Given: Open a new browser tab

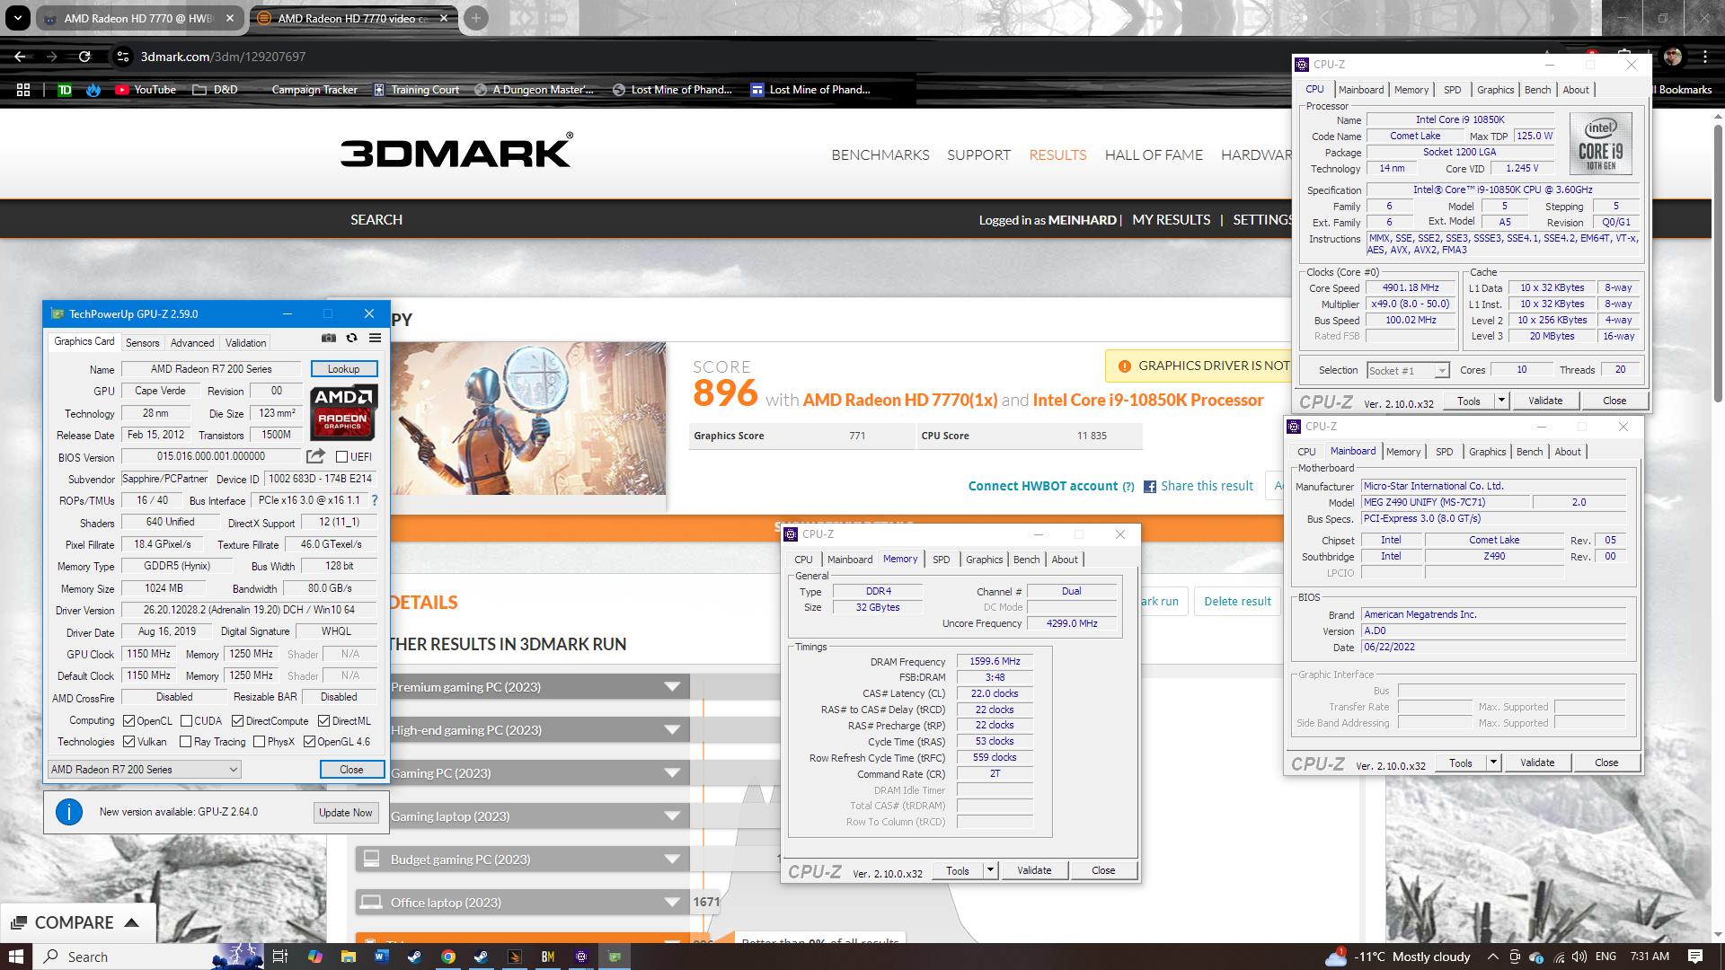Looking at the screenshot, I should [x=476, y=18].
